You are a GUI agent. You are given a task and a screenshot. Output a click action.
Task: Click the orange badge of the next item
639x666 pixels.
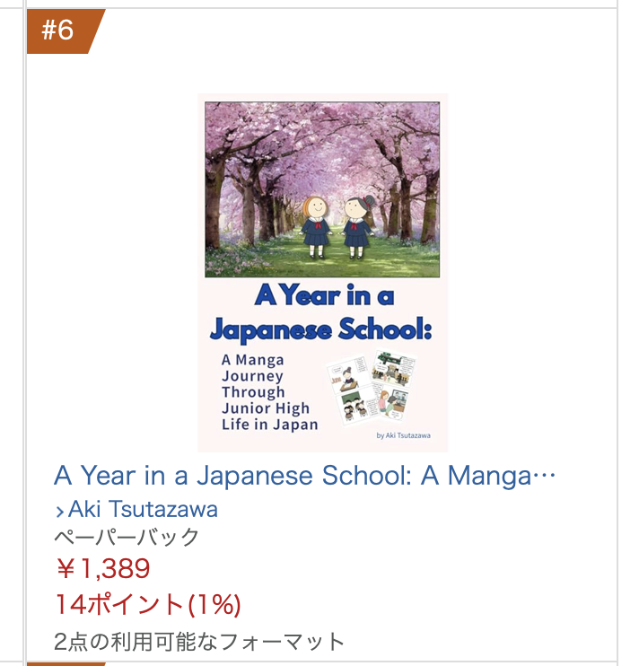[66, 663]
